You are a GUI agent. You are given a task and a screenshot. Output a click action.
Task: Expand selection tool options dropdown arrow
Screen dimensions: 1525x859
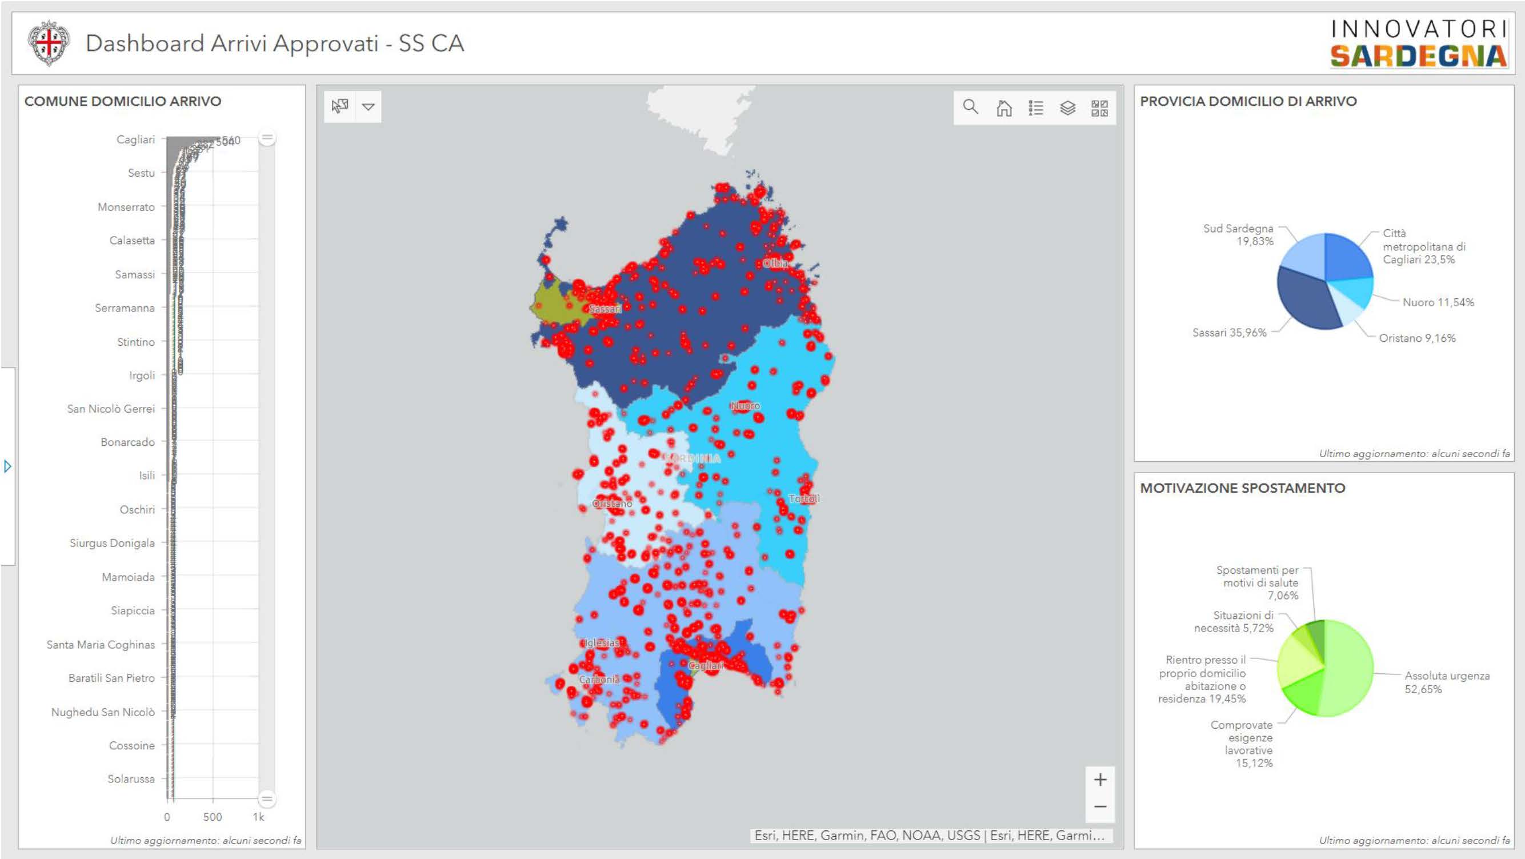tap(368, 106)
